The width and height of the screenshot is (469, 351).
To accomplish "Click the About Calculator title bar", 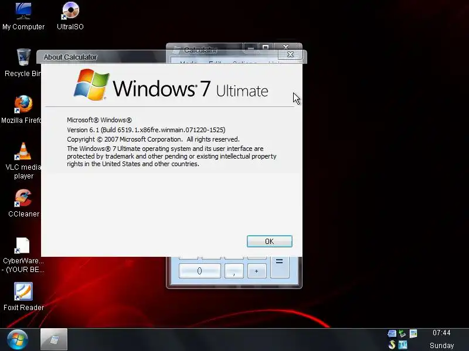I will (x=158, y=57).
